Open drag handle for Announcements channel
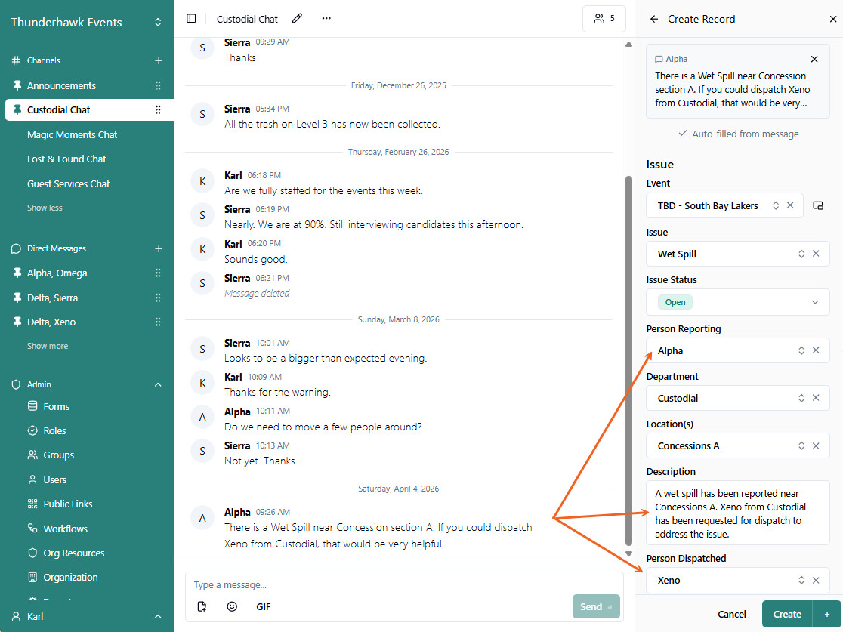The image size is (843, 632). tap(158, 85)
